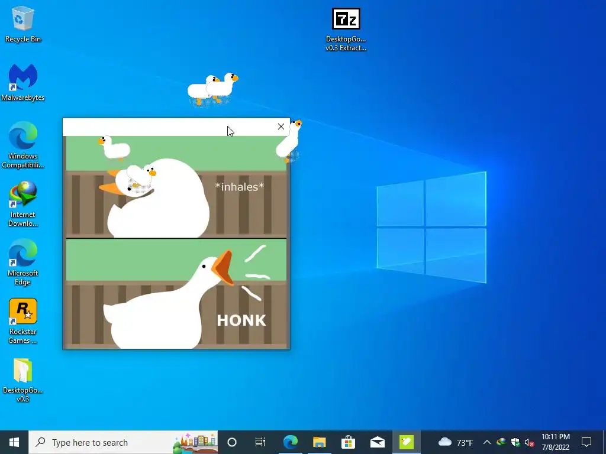
Task: Open the Mail app from taskbar
Action: pyautogui.click(x=377, y=442)
